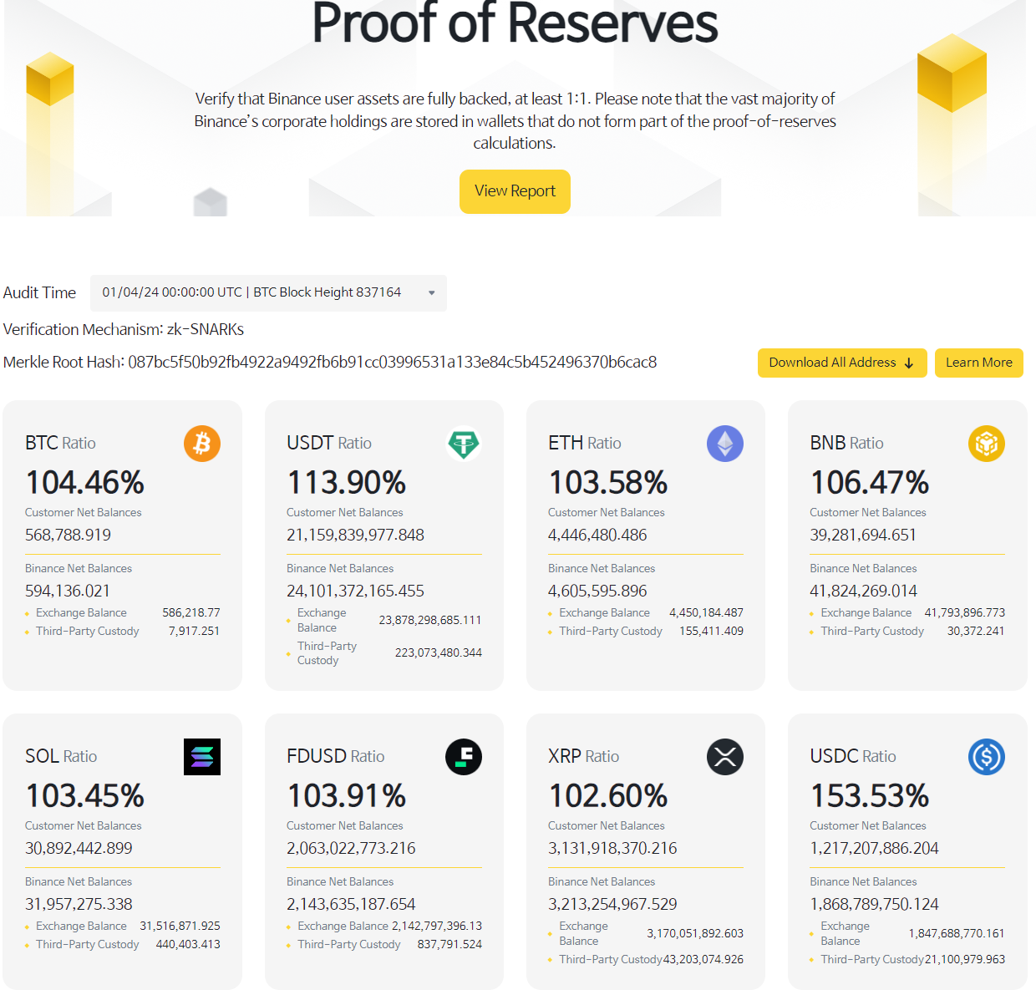Select the Merkle Root Hash value
Image resolution: width=1036 pixels, height=995 pixels.
click(x=393, y=362)
